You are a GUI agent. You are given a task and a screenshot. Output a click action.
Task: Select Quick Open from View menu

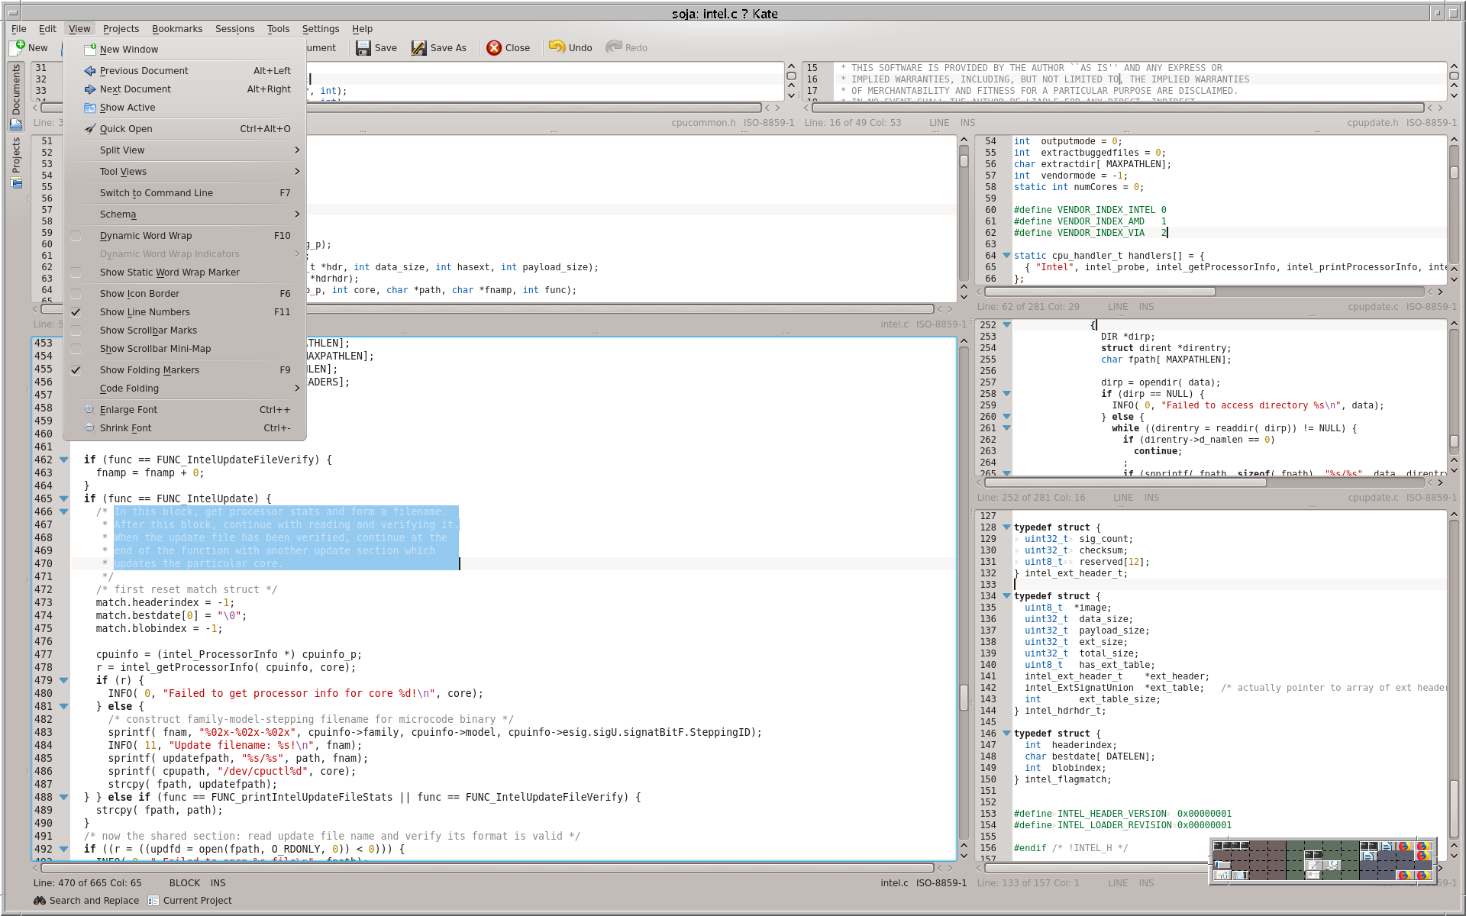(x=126, y=129)
